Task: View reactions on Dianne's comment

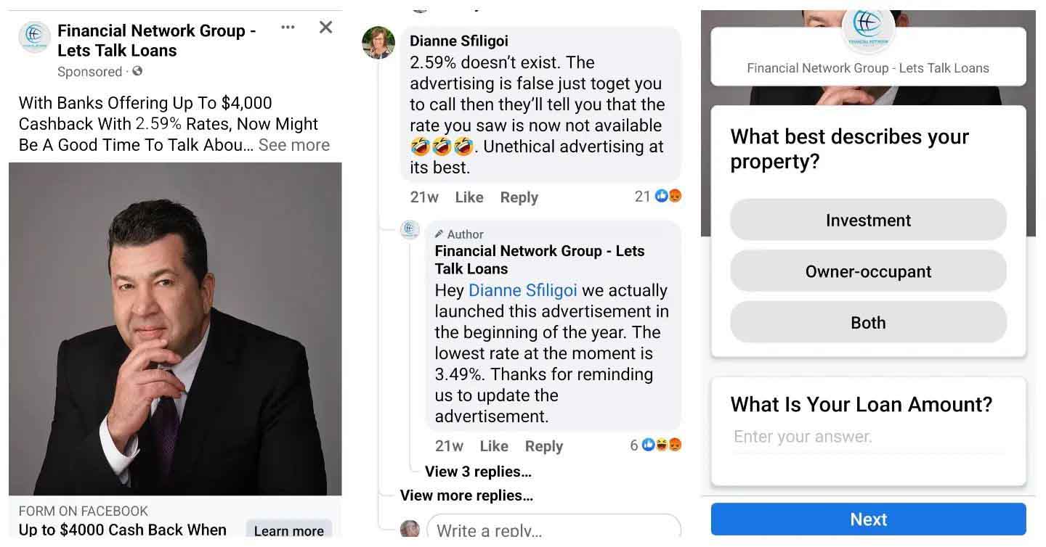Action: (658, 196)
